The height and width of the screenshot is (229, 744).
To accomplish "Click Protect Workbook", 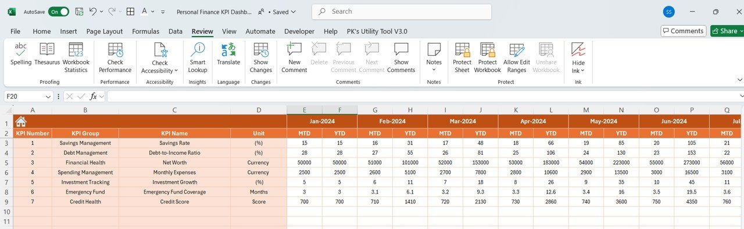I will click(487, 58).
